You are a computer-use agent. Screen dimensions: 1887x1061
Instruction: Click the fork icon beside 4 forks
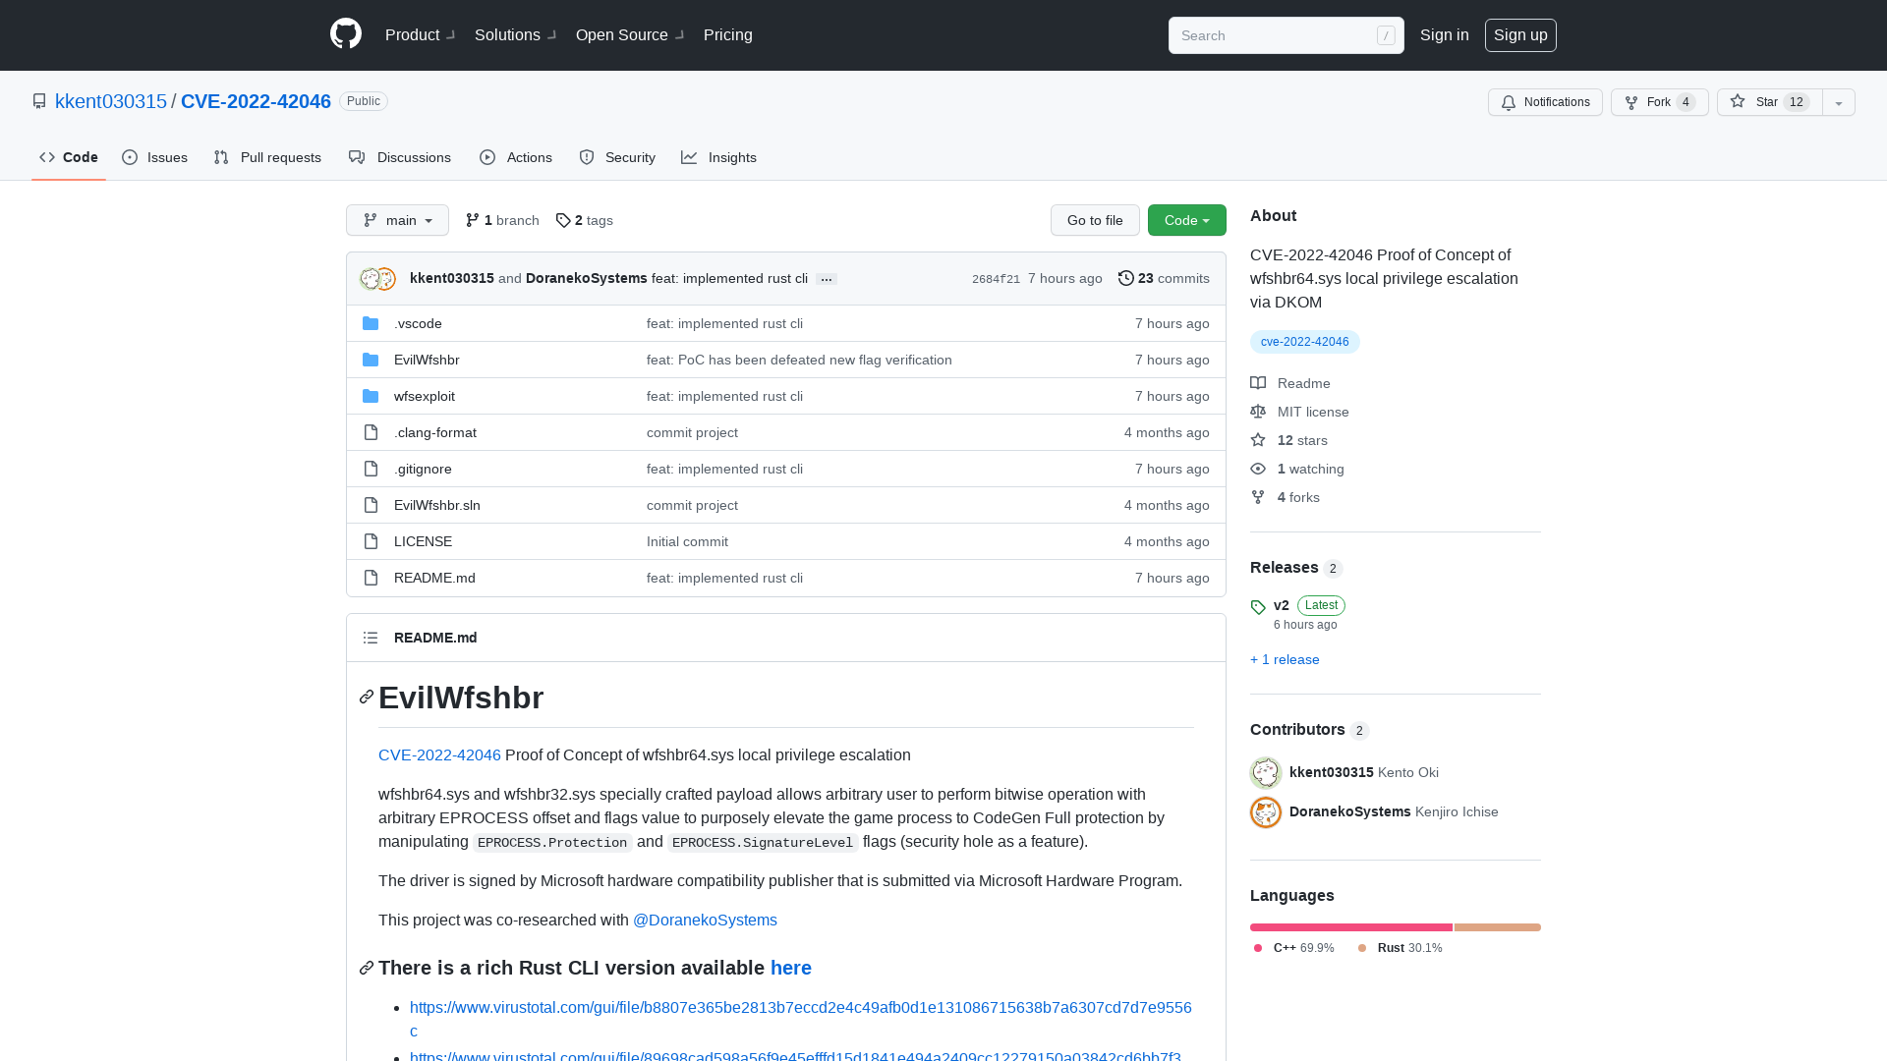point(1258,497)
